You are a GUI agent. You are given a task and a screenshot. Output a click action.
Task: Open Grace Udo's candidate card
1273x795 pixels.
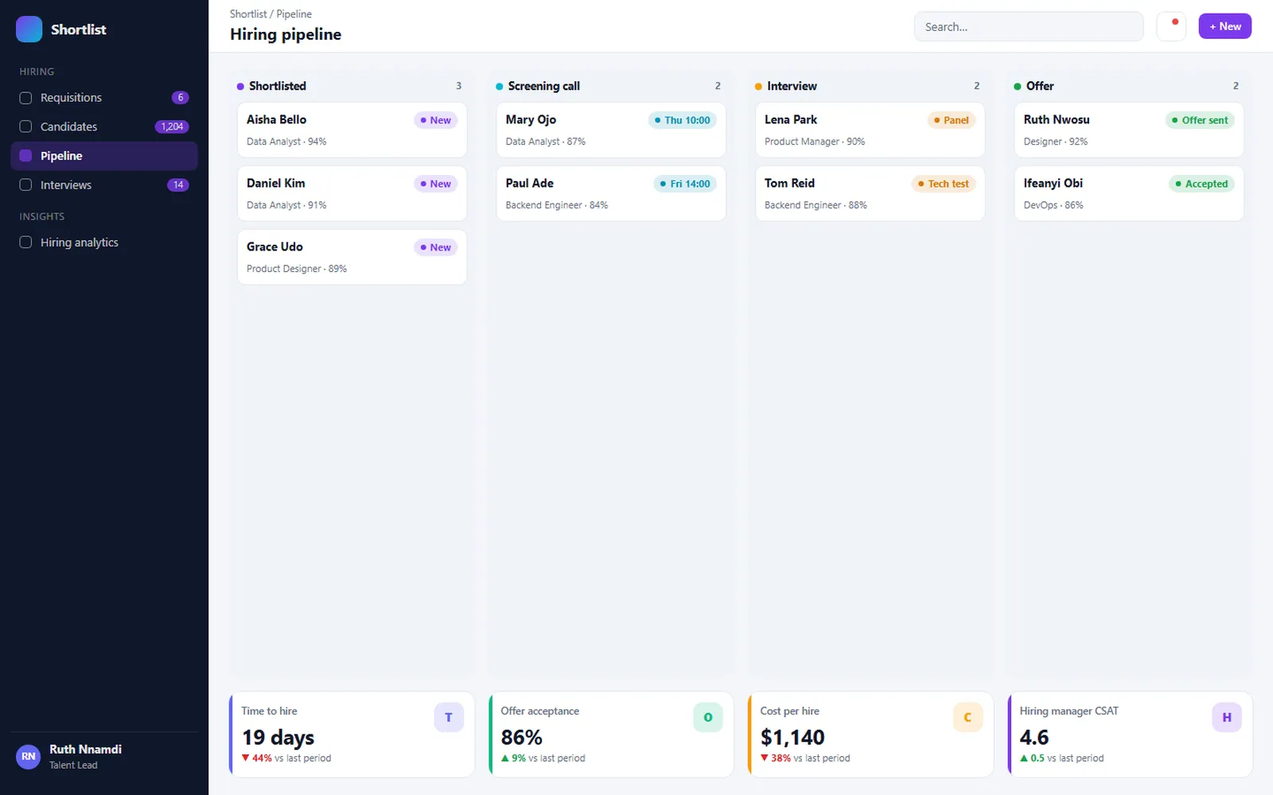tap(352, 257)
